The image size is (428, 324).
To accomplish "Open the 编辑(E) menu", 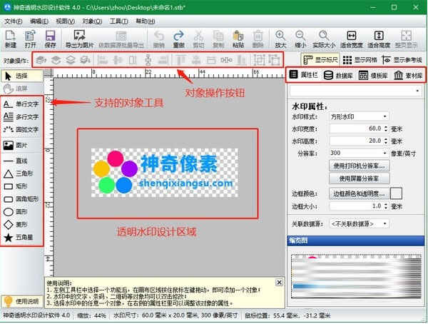I will pyautogui.click(x=39, y=21).
